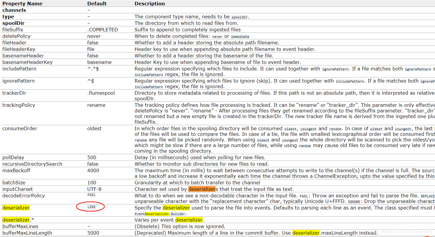Click the 'LINE' default value
This screenshot has width=435, height=237.
[x=91, y=207]
